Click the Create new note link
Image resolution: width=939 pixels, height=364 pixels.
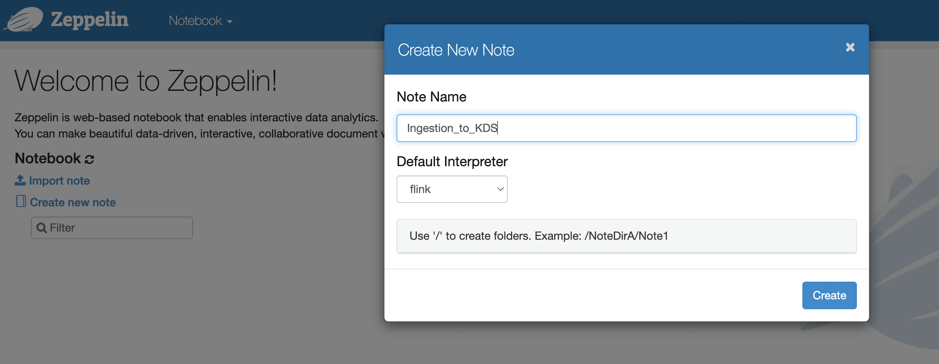click(73, 202)
